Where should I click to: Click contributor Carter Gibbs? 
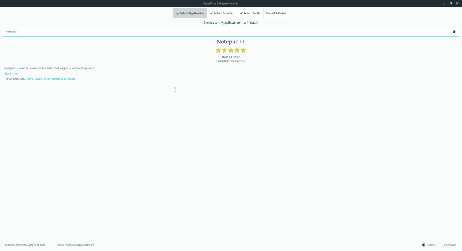click(33, 78)
